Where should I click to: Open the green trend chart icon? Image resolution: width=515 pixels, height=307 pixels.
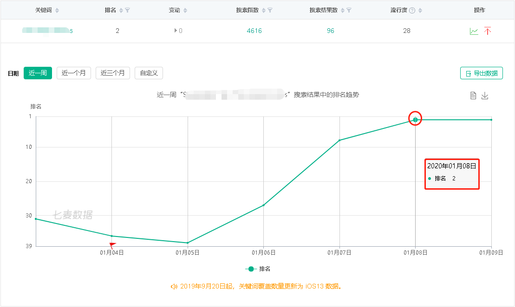point(474,31)
